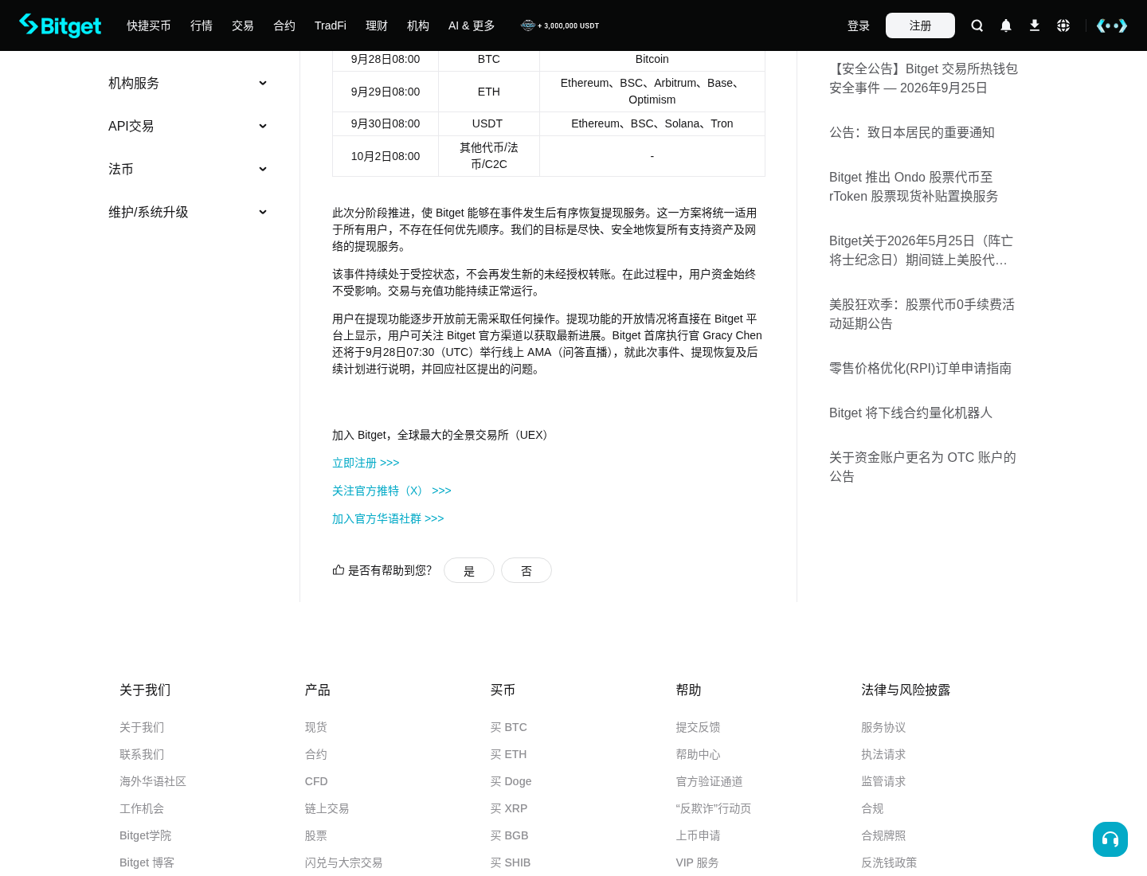The height and width of the screenshot is (876, 1147).
Task: Open 理财 menu
Action: tap(377, 25)
